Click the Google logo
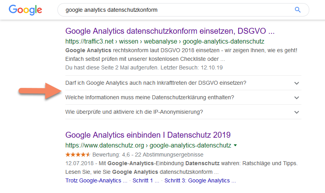 coord(25,10)
